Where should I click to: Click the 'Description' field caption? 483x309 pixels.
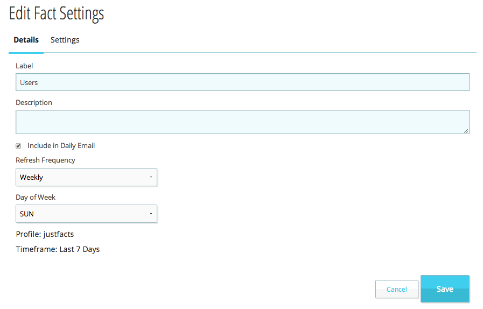tap(34, 102)
